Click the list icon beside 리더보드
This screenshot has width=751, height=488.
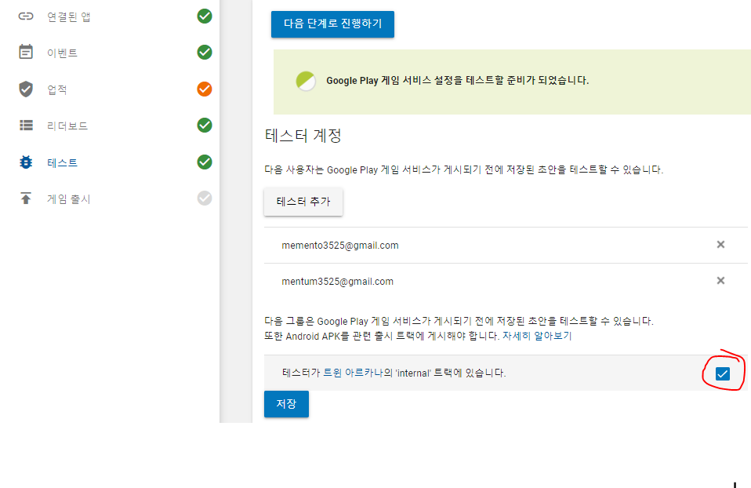tap(26, 125)
